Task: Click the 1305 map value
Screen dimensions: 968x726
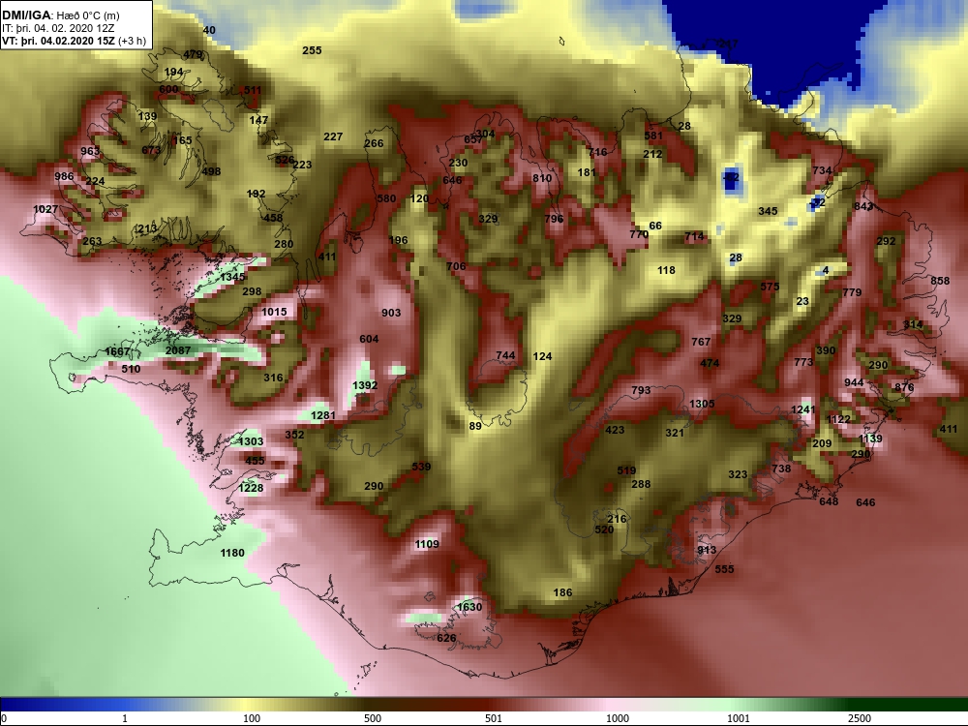Action: [x=702, y=403]
